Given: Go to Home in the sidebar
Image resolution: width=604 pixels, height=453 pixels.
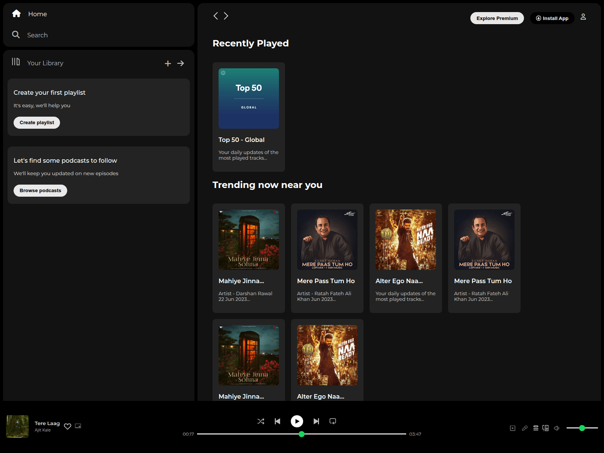Looking at the screenshot, I should click(x=29, y=14).
